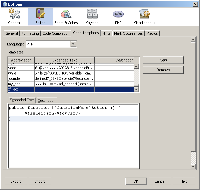Switch to the Code Completion tab
The width and height of the screenshot is (200, 190).
pyautogui.click(x=56, y=33)
